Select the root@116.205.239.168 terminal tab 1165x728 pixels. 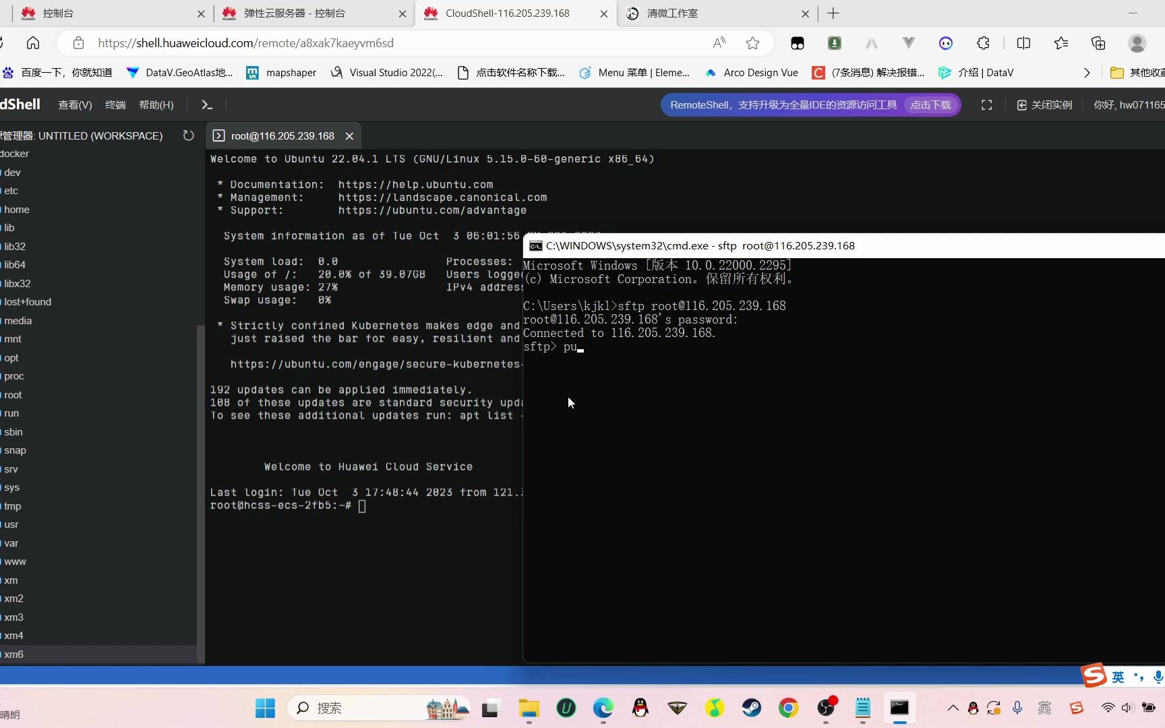pos(283,136)
